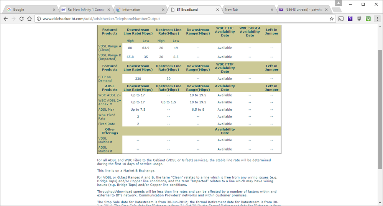Click the WBC FTTC Availability Date header
Image resolution: width=383 pixels, height=206 pixels.
pos(225,32)
